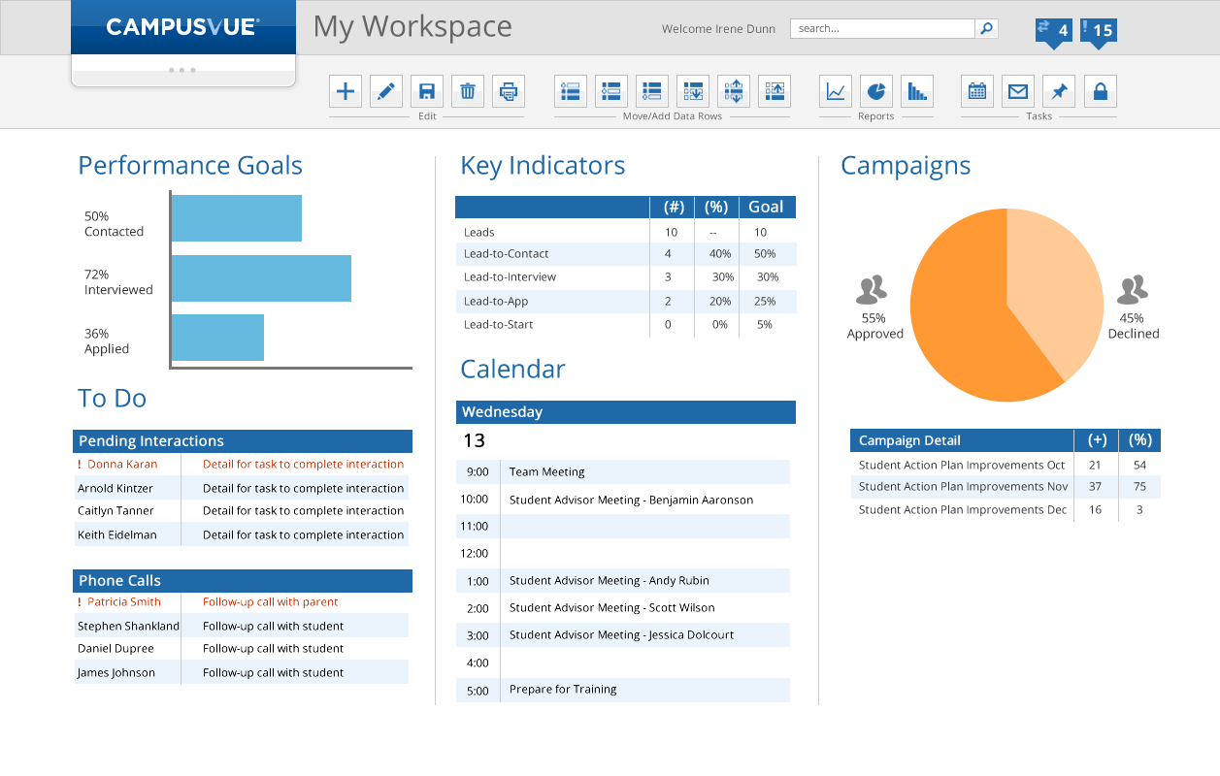Open Donna Karan pending interaction

pyautogui.click(x=122, y=465)
